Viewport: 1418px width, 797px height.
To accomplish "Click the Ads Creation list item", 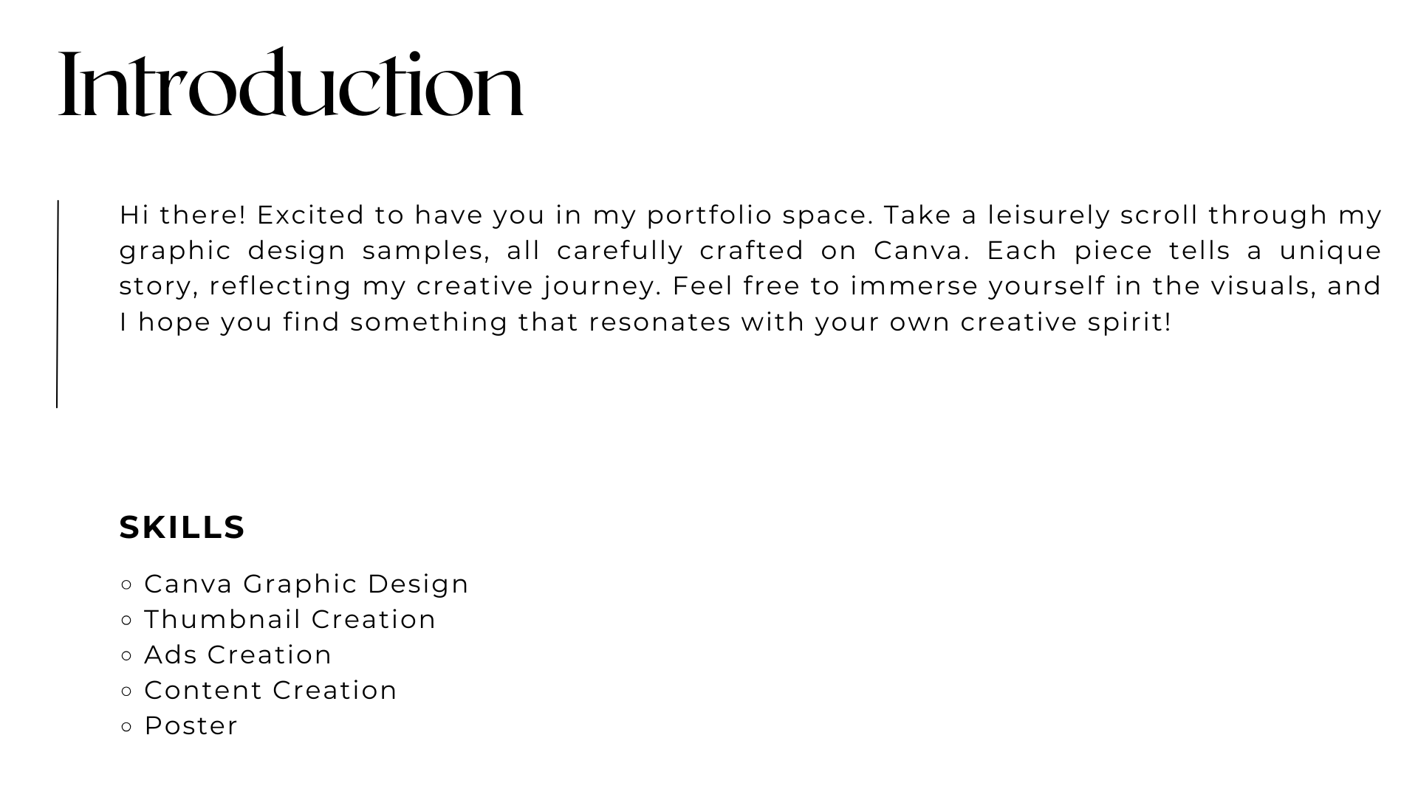I will [x=238, y=655].
